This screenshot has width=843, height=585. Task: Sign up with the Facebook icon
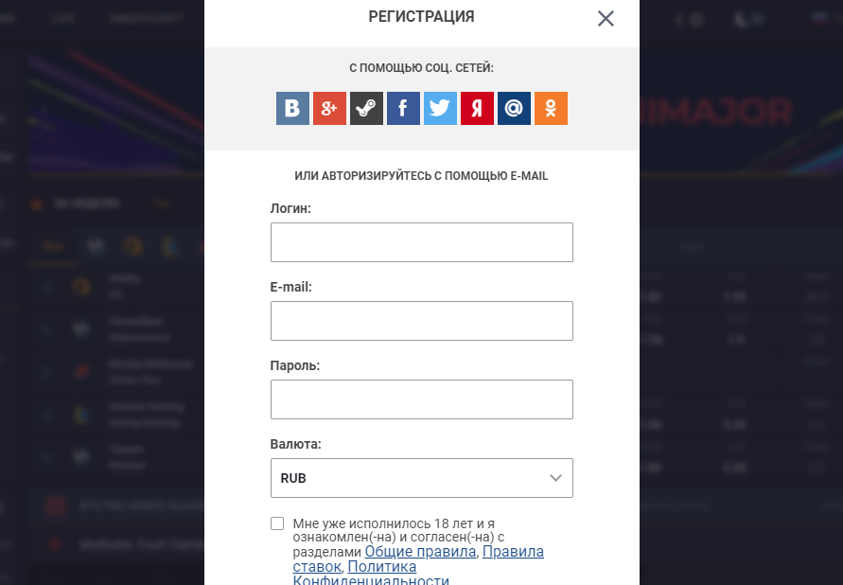point(403,108)
